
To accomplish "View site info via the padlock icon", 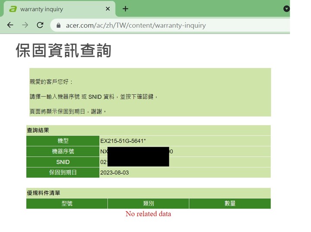I will (x=58, y=25).
